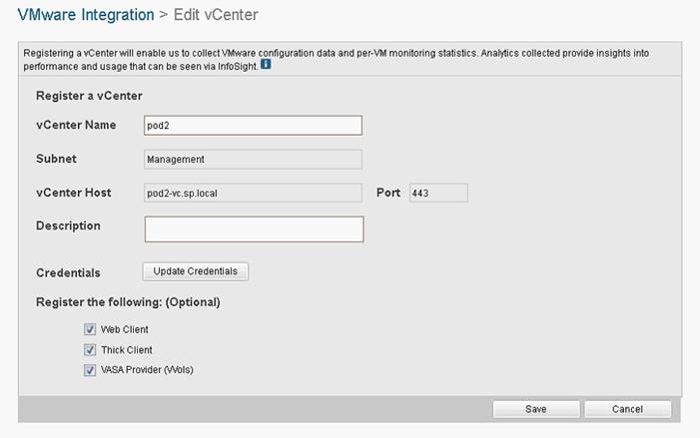Click the Credentials field label
Image resolution: width=700 pixels, height=438 pixels.
pyautogui.click(x=68, y=273)
